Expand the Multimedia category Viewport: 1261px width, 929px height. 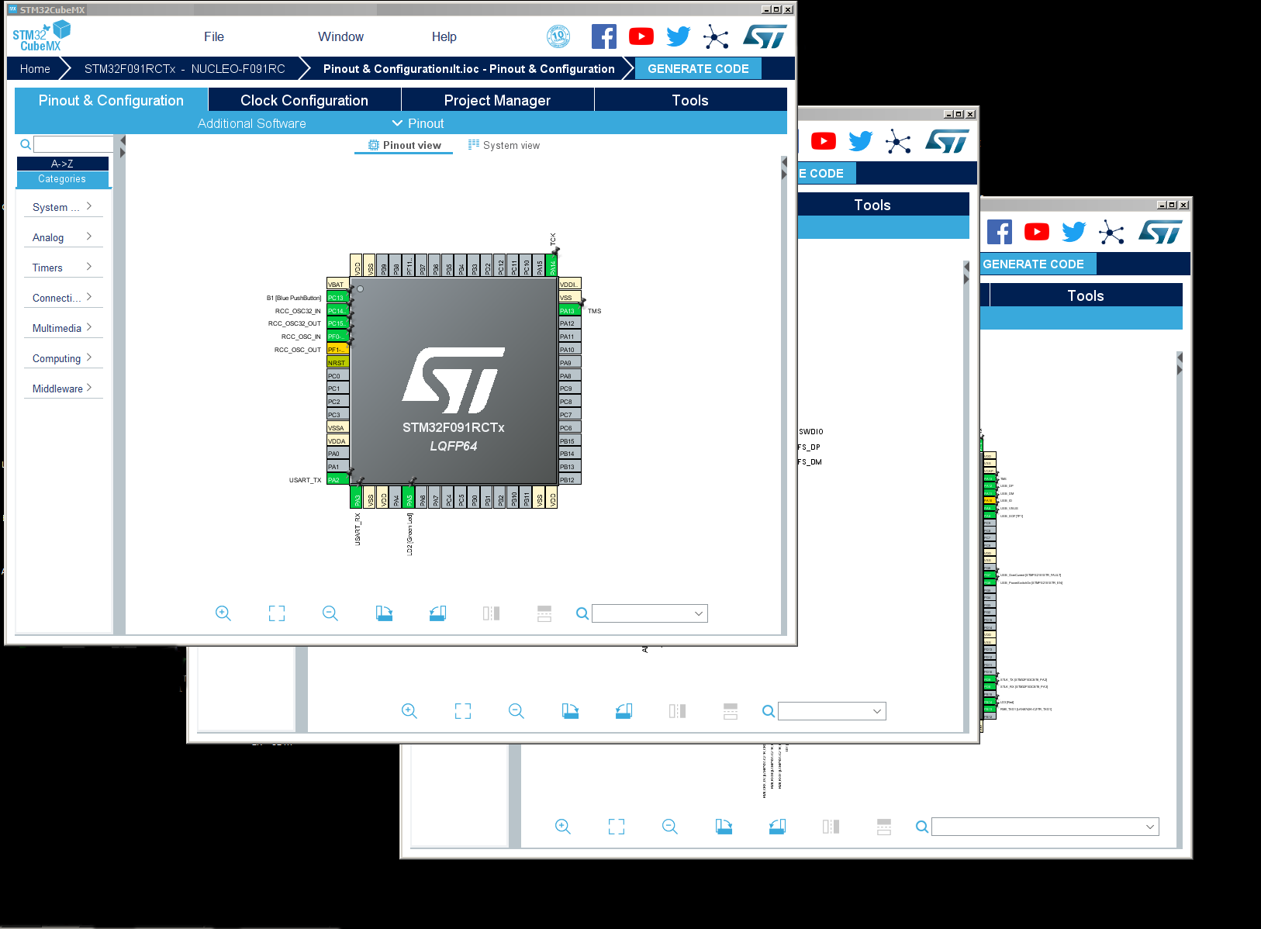pos(63,328)
